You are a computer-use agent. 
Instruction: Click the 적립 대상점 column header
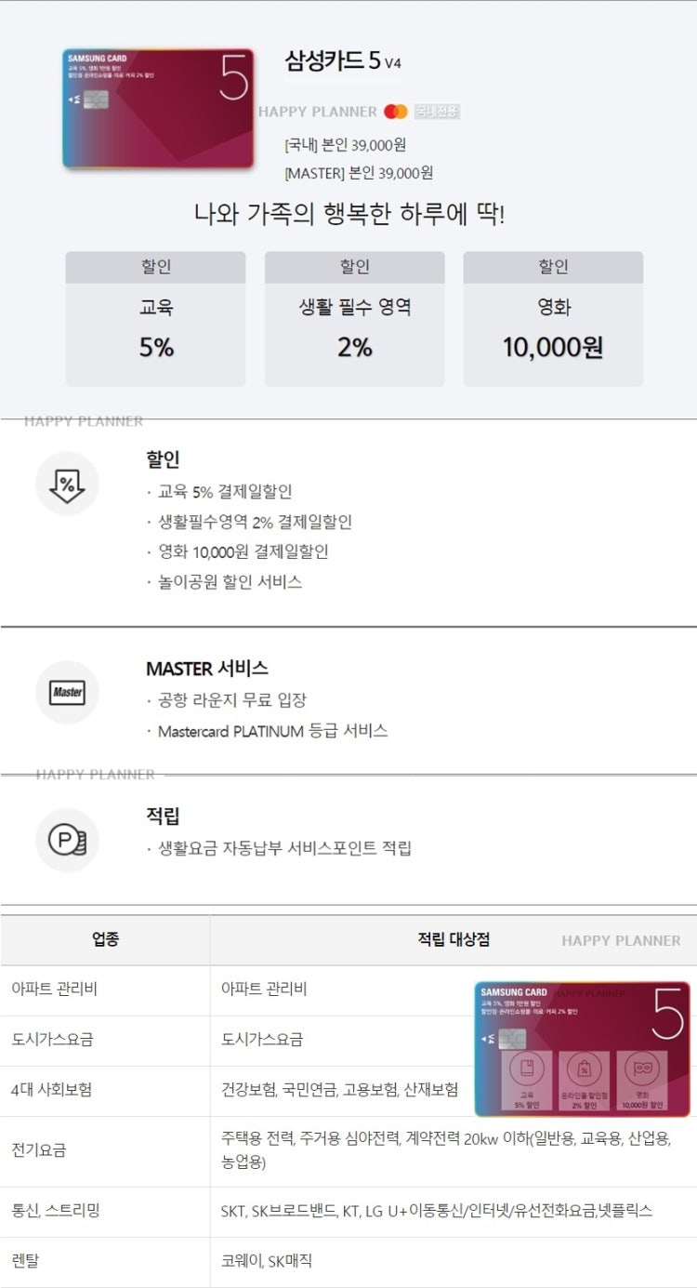click(x=454, y=940)
